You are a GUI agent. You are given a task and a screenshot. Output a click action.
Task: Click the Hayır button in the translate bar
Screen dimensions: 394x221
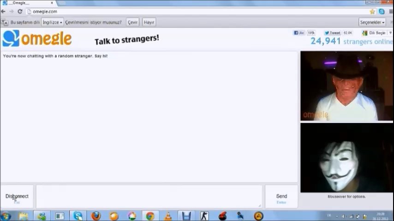click(x=149, y=22)
